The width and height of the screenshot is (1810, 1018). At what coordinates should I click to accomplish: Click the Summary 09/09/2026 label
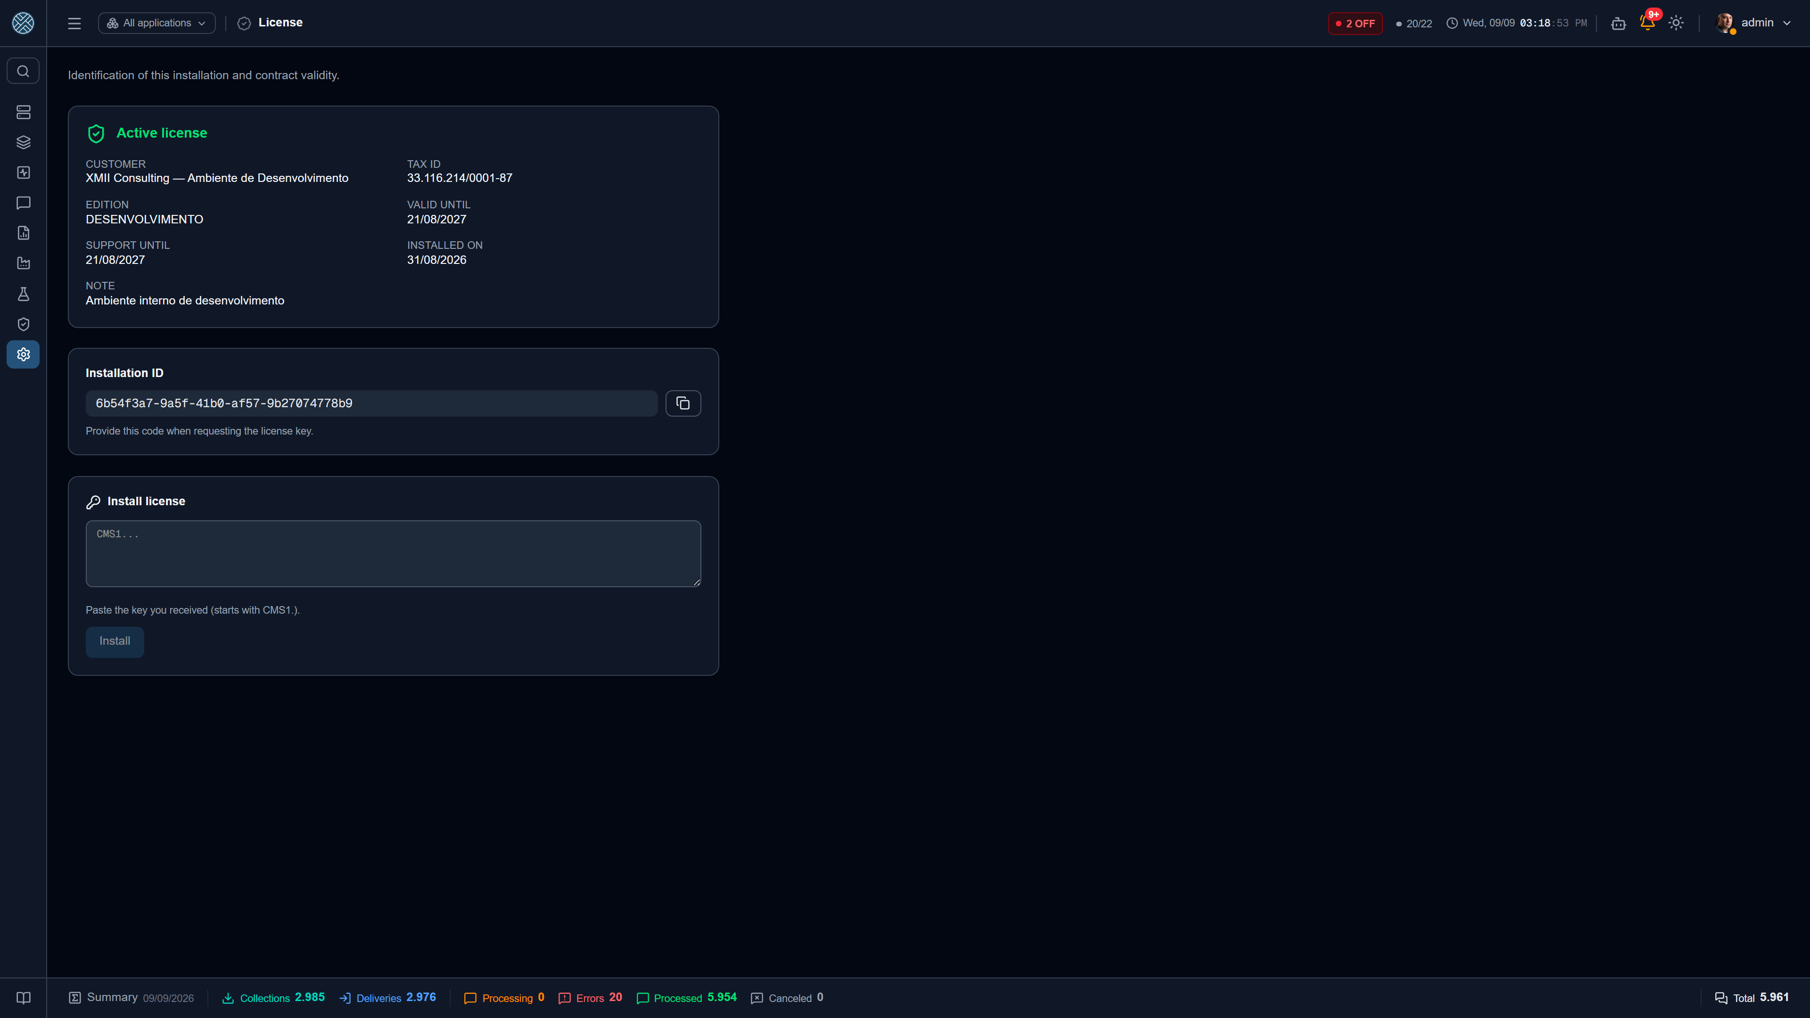click(132, 998)
